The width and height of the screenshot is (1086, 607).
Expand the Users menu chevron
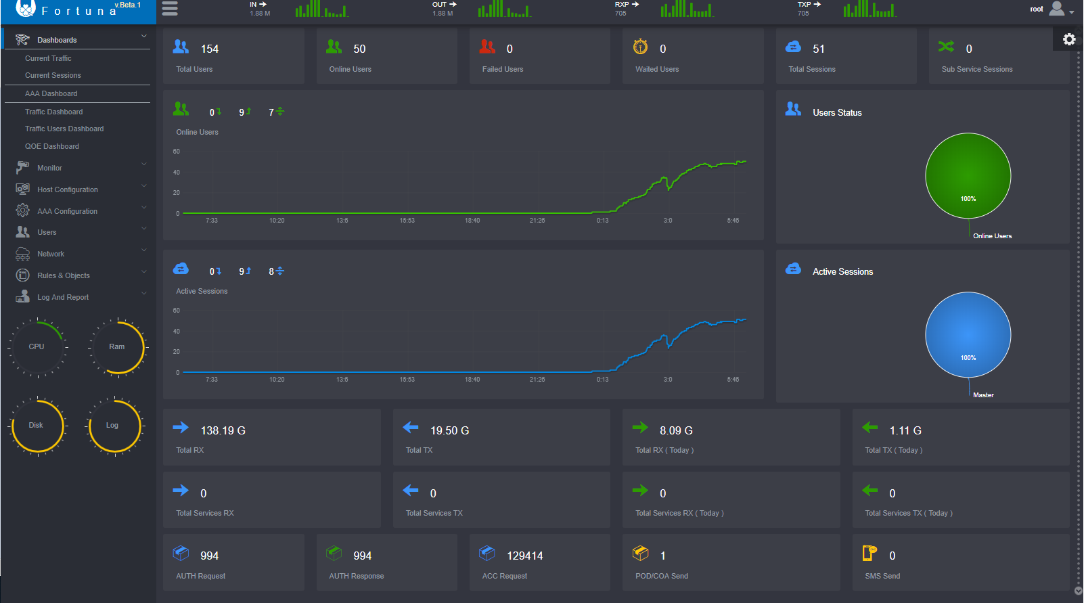(x=143, y=228)
